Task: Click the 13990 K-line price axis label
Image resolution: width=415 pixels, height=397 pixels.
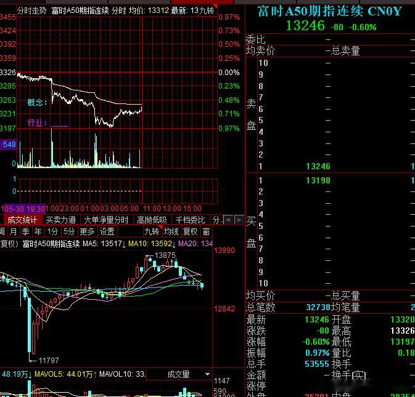Action: pos(224,250)
